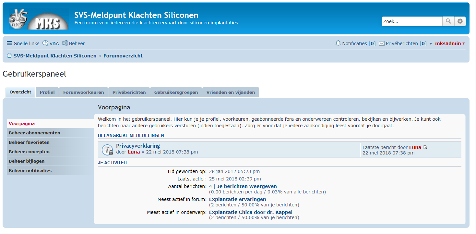This screenshot has height=234, width=476.
Task: Select Beheer abonnementen in the sidebar
Action: click(x=34, y=133)
